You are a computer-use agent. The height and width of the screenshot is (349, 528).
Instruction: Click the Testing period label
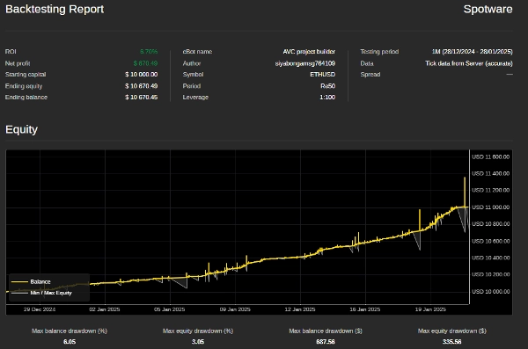[379, 52]
